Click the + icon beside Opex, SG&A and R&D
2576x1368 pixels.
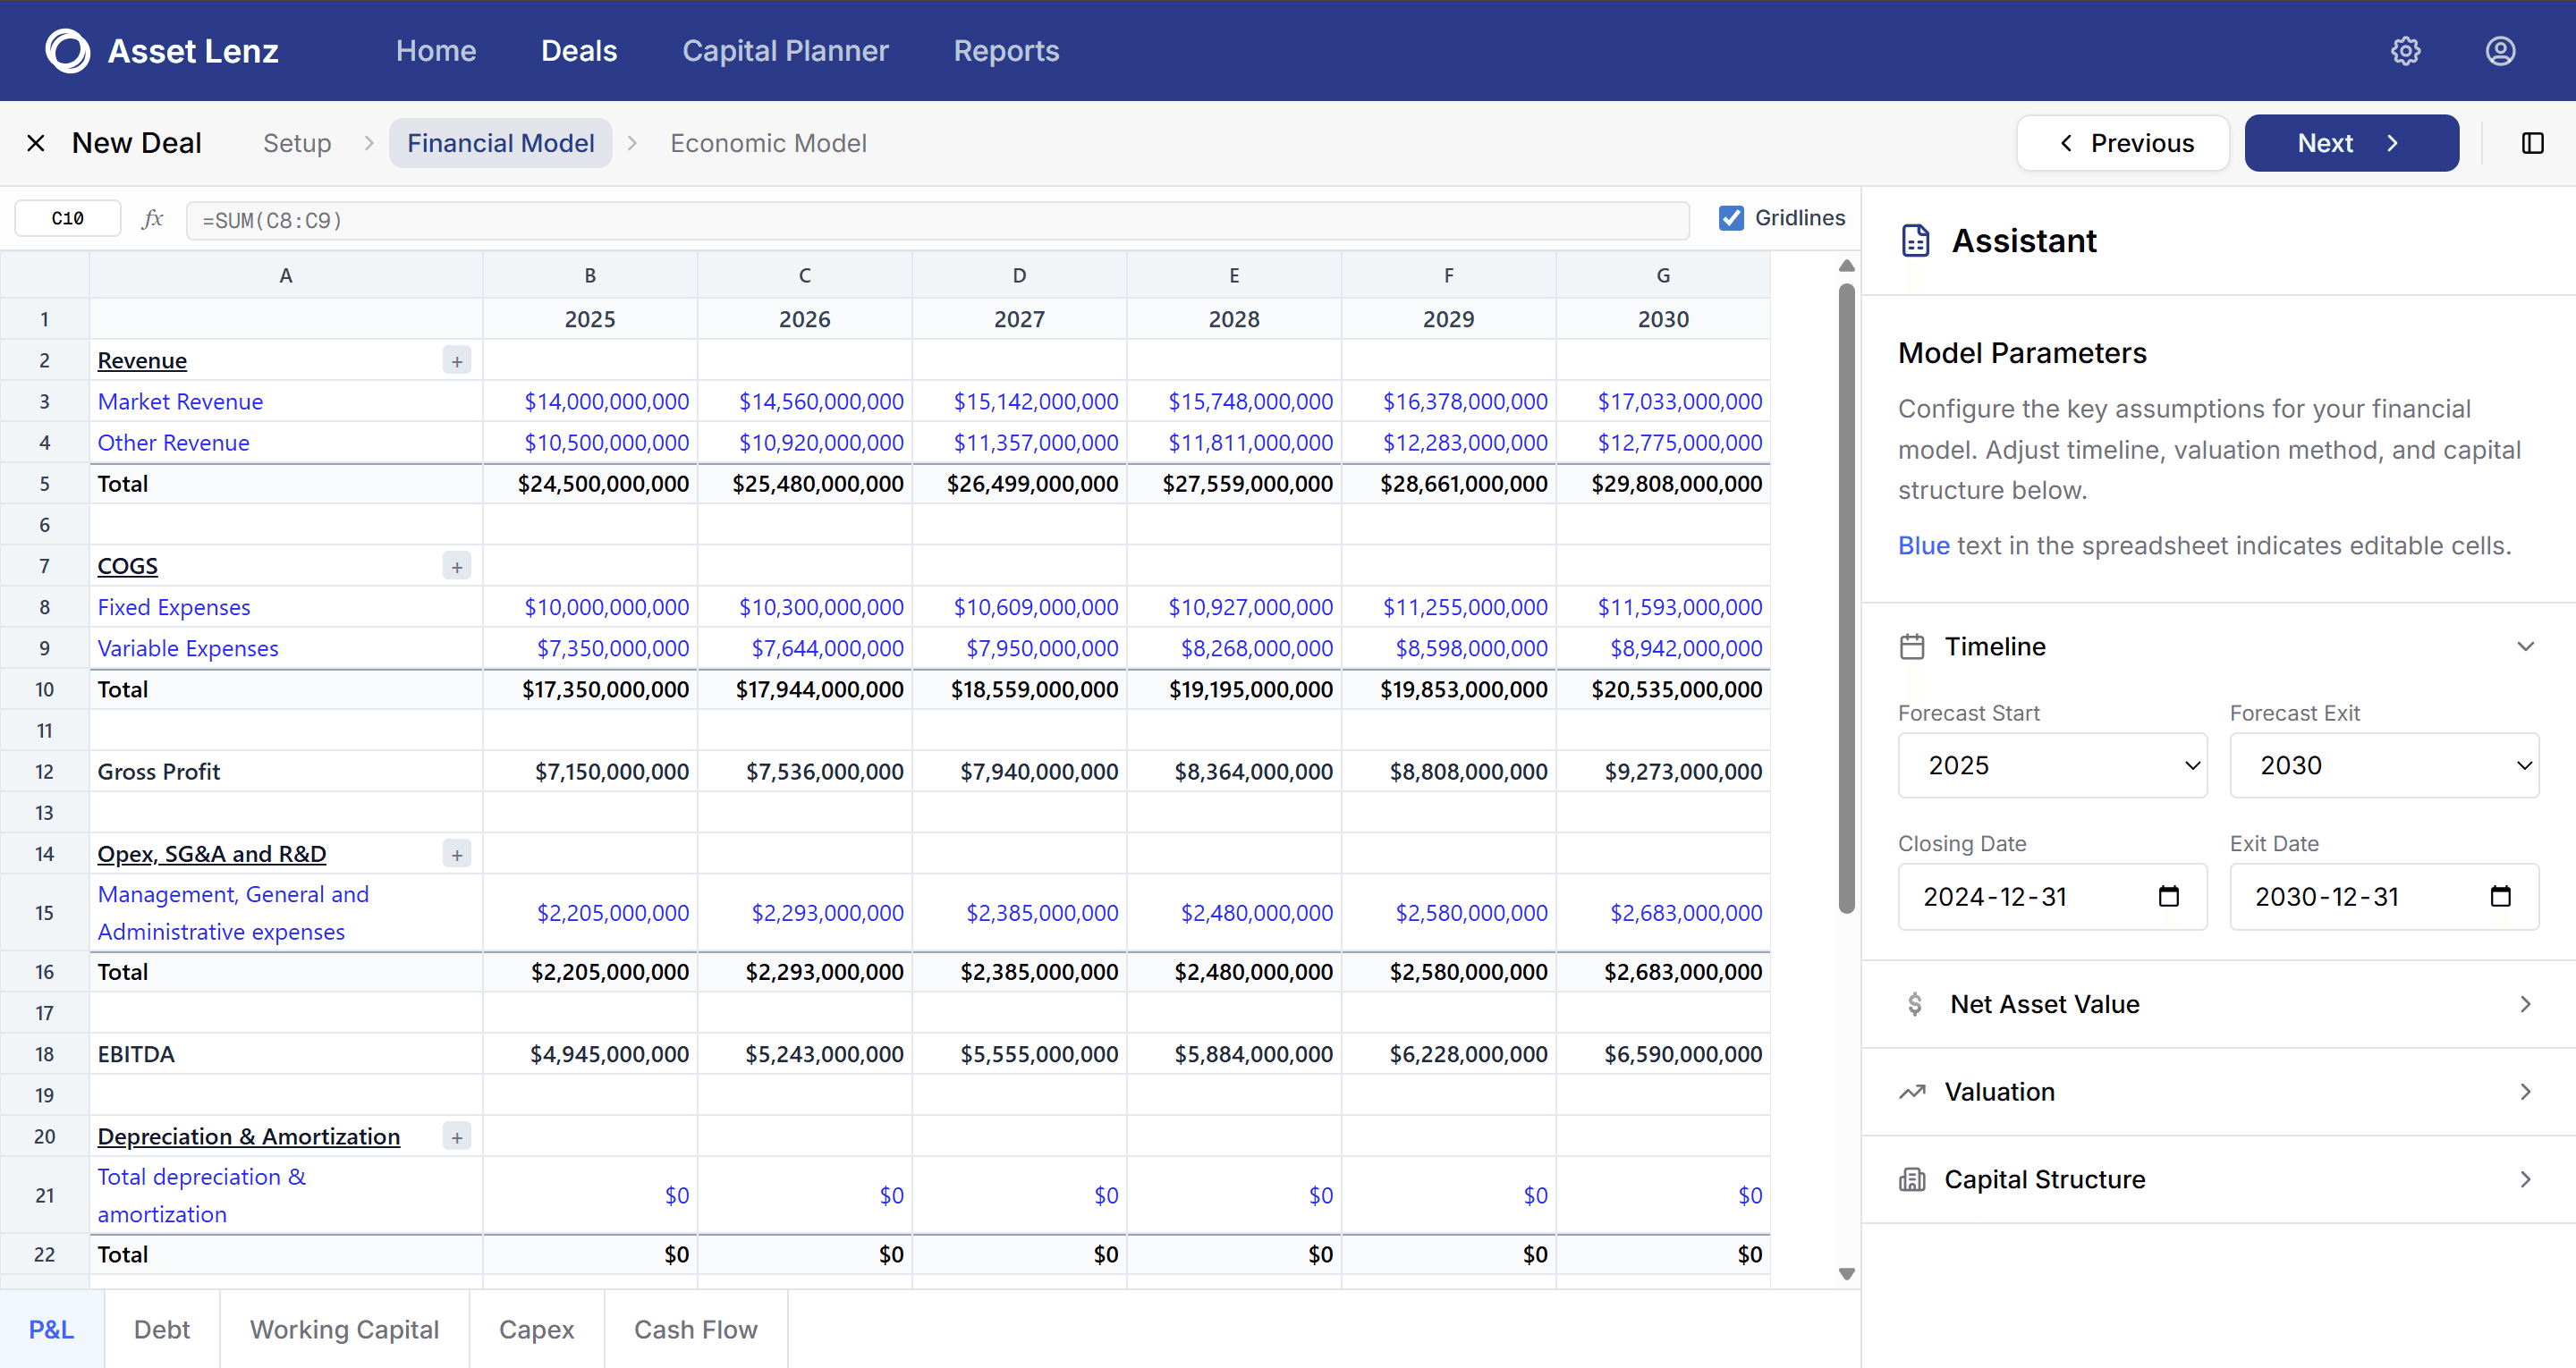click(x=457, y=853)
